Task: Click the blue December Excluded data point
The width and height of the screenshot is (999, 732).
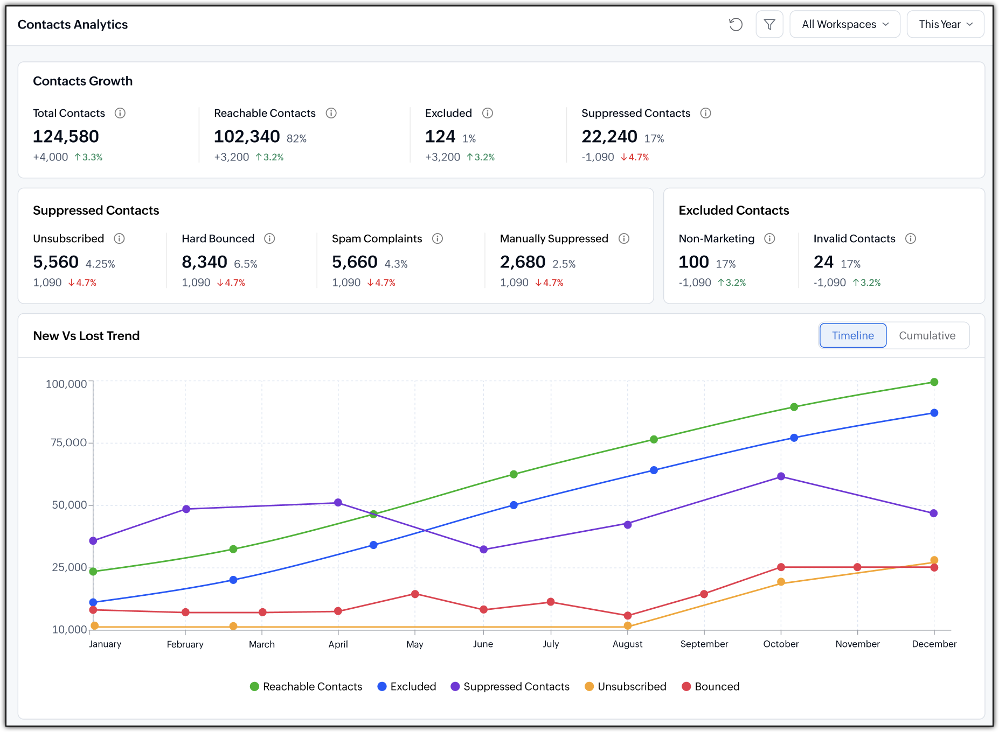Action: click(934, 413)
